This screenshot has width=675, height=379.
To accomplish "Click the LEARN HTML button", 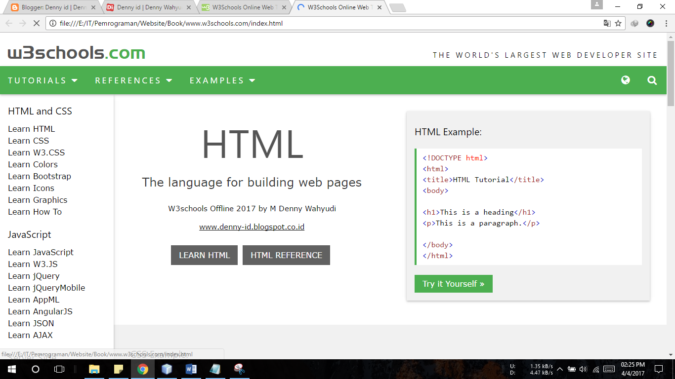I will [204, 255].
